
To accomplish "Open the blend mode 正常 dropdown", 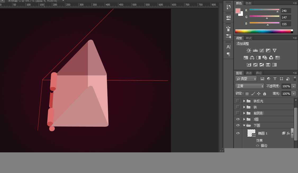I will [250, 86].
